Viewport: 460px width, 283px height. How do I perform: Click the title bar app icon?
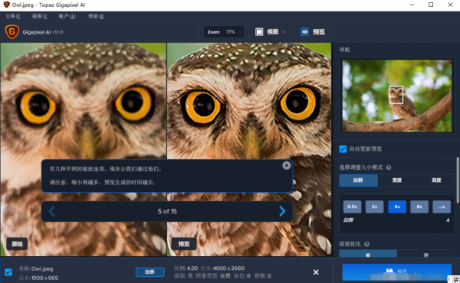[x=6, y=5]
